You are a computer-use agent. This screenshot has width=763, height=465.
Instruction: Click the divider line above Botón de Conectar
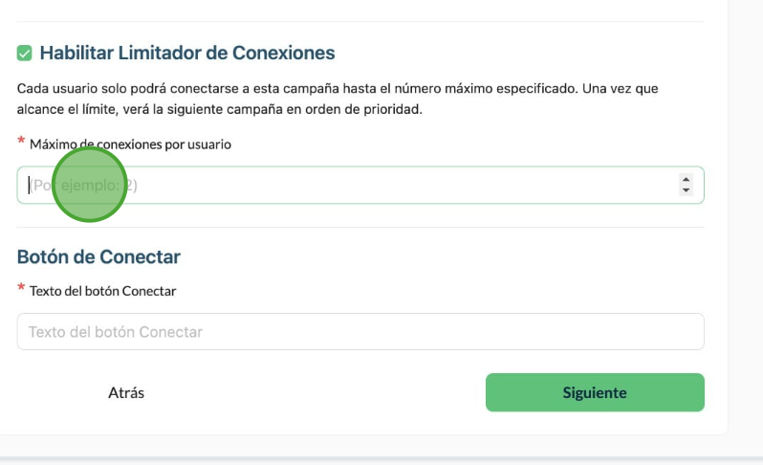click(x=360, y=227)
